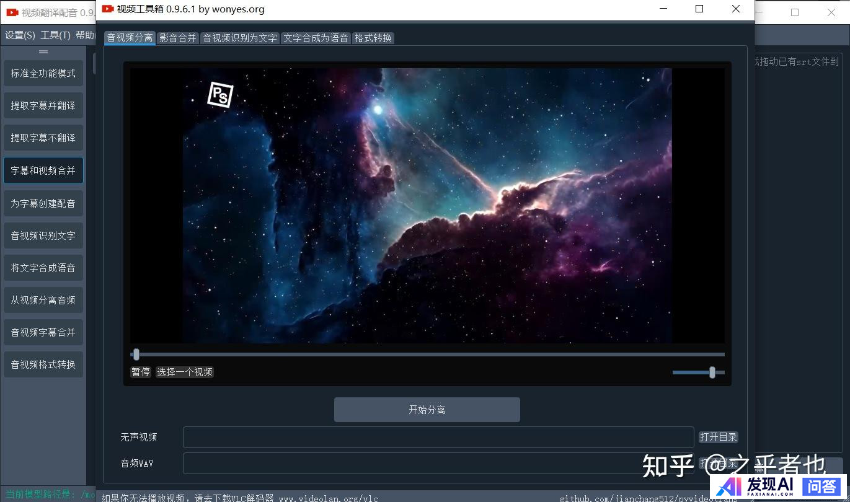Viewport: 850px width, 502px height.
Task: Click the 音视频分离 tab
Action: [x=130, y=38]
